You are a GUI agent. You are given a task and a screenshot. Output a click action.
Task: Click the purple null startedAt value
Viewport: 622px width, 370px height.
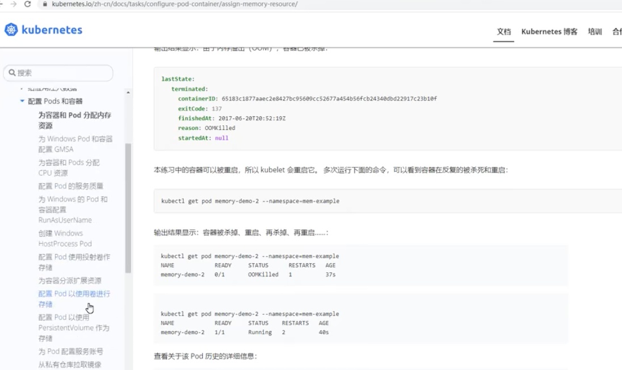222,138
